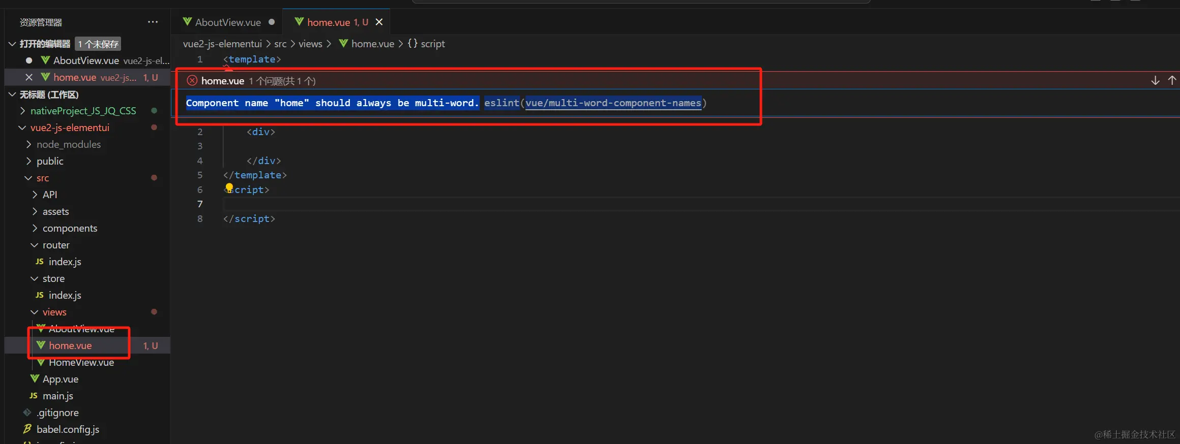Viewport: 1180px width, 444px height.
Task: Open HomeView.vue in the file tree
Action: 81,362
